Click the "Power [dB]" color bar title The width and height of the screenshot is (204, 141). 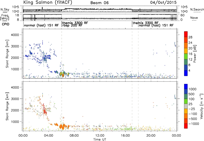195,54
